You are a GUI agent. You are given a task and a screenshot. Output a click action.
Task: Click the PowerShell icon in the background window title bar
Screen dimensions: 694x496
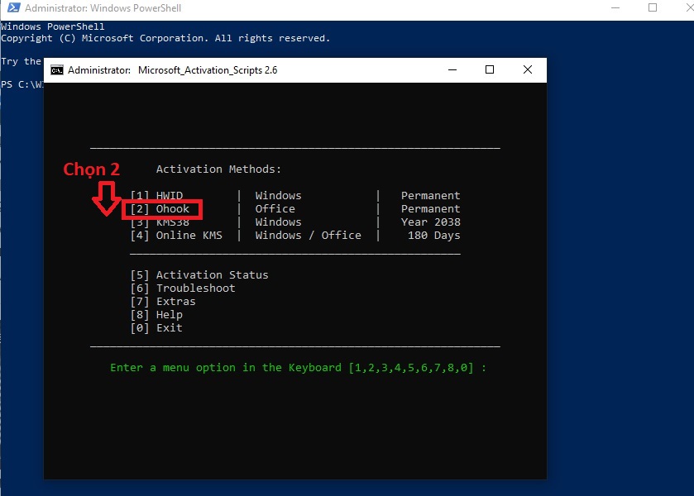pos(14,7)
